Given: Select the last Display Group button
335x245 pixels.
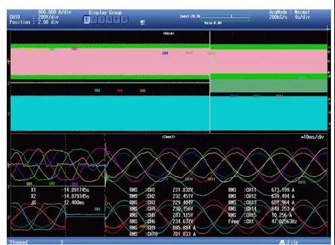Looking at the screenshot, I should point(124,20).
